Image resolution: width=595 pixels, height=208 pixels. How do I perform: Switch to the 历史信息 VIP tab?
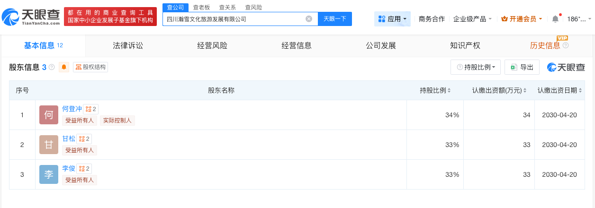tap(549, 45)
